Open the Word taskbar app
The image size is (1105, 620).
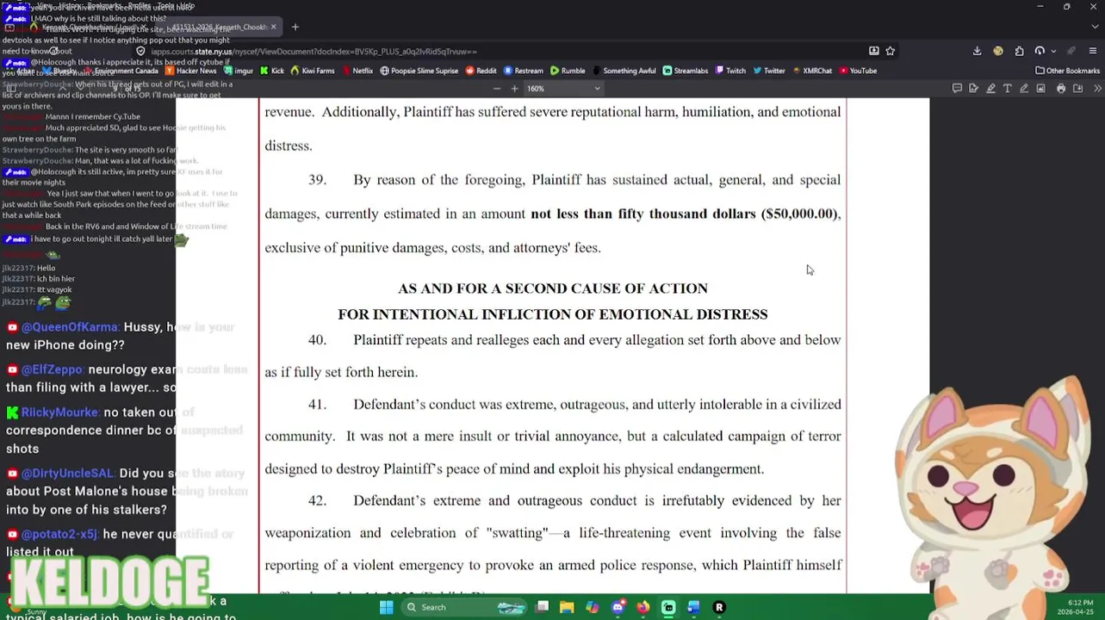pos(693,607)
